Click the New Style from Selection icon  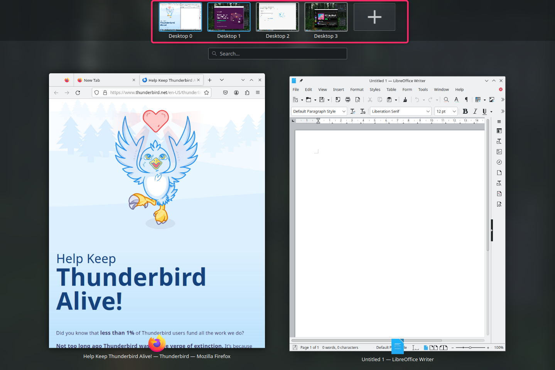coord(363,111)
